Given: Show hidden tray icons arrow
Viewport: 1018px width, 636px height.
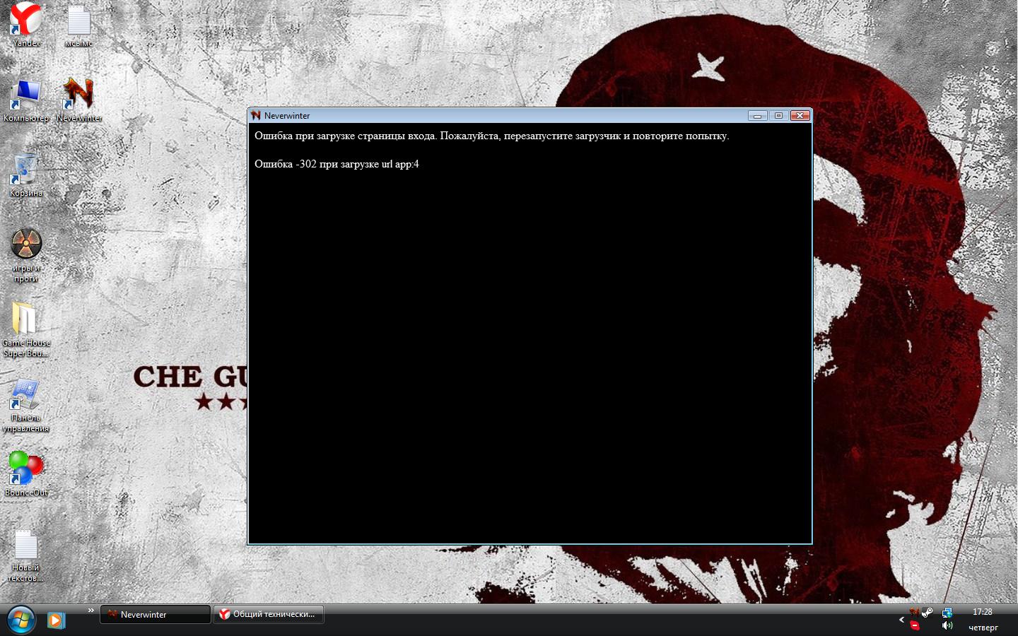Looking at the screenshot, I should click(901, 620).
